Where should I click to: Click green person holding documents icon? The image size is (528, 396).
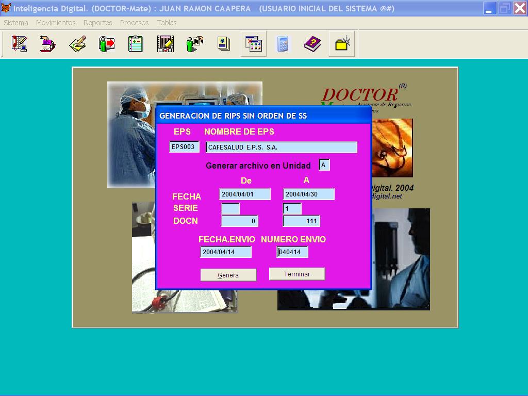tap(195, 44)
